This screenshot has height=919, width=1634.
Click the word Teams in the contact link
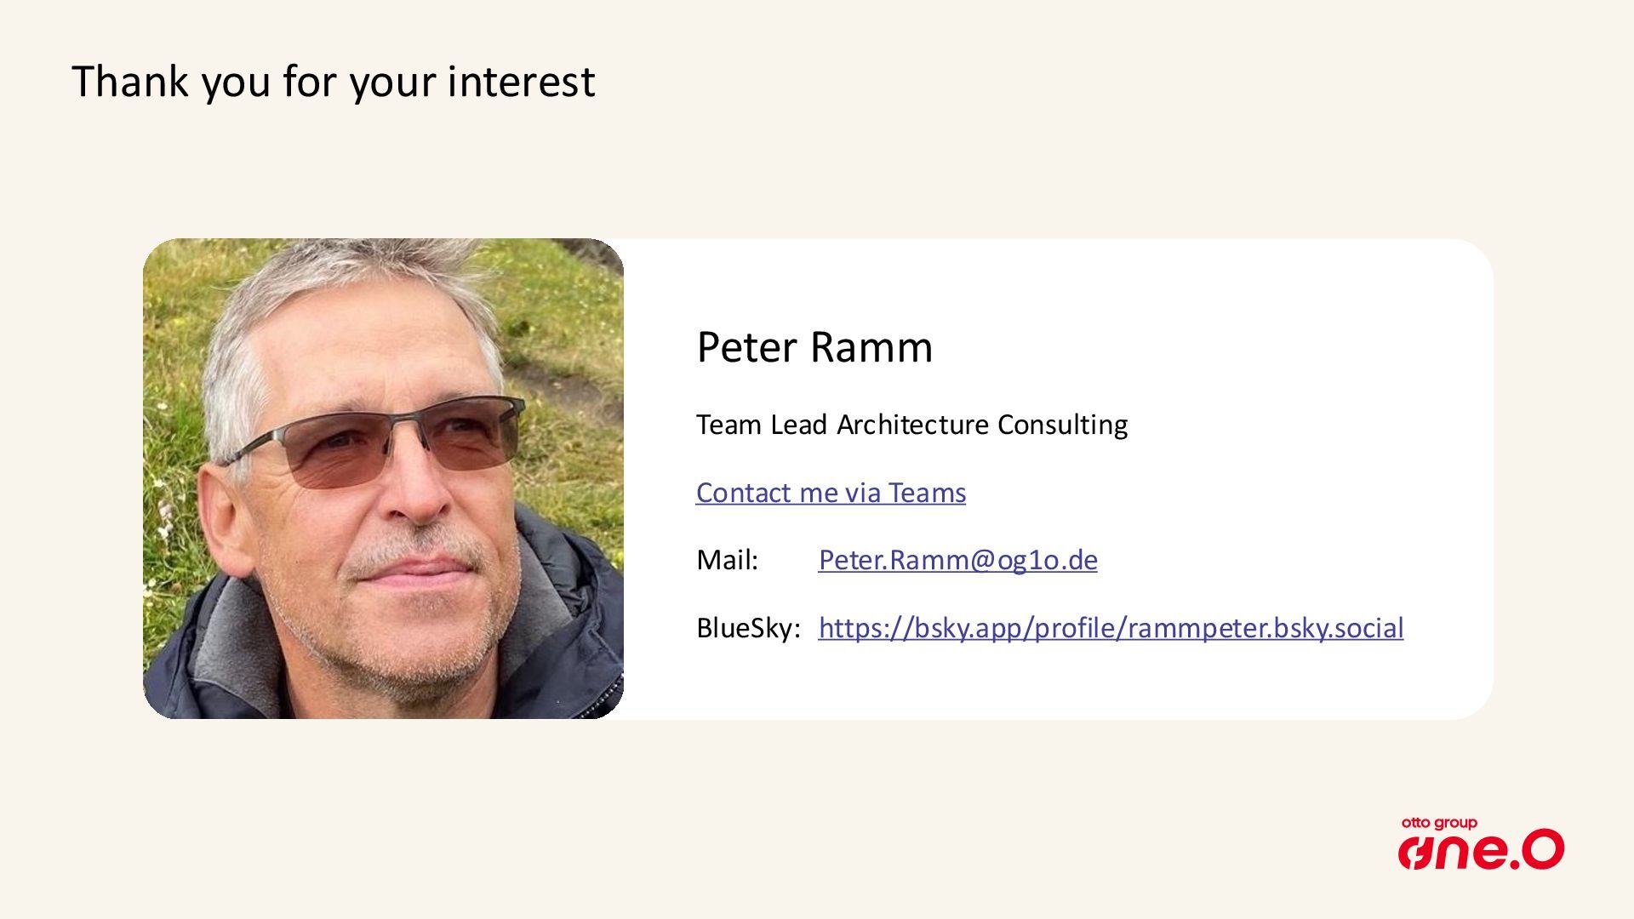[927, 493]
